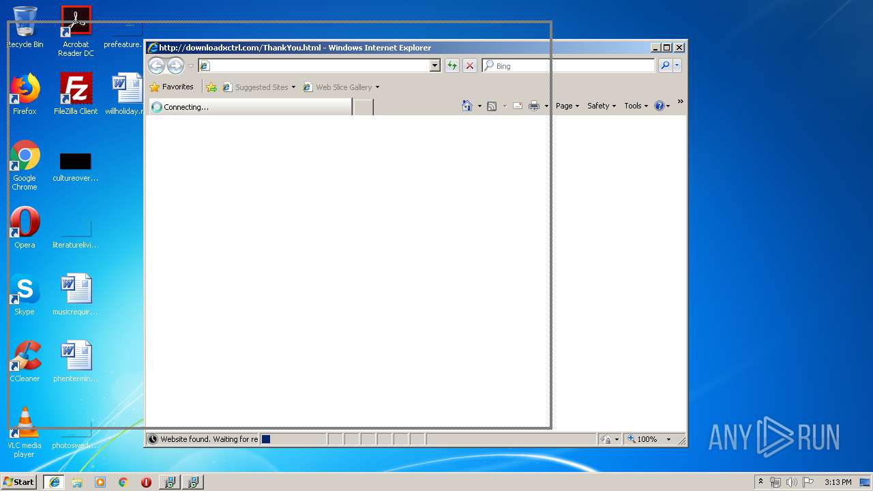Open the Help question mark menu
This screenshot has width=873, height=491.
[x=662, y=106]
